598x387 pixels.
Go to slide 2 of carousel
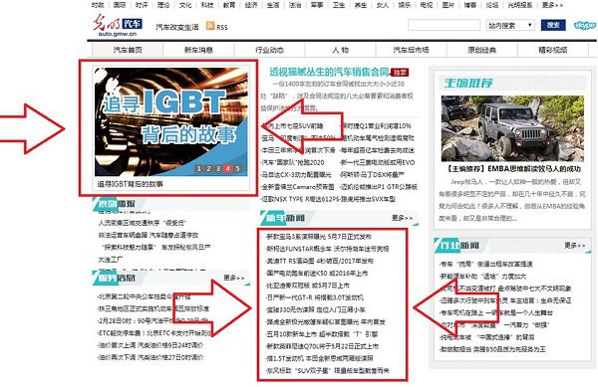coord(208,168)
